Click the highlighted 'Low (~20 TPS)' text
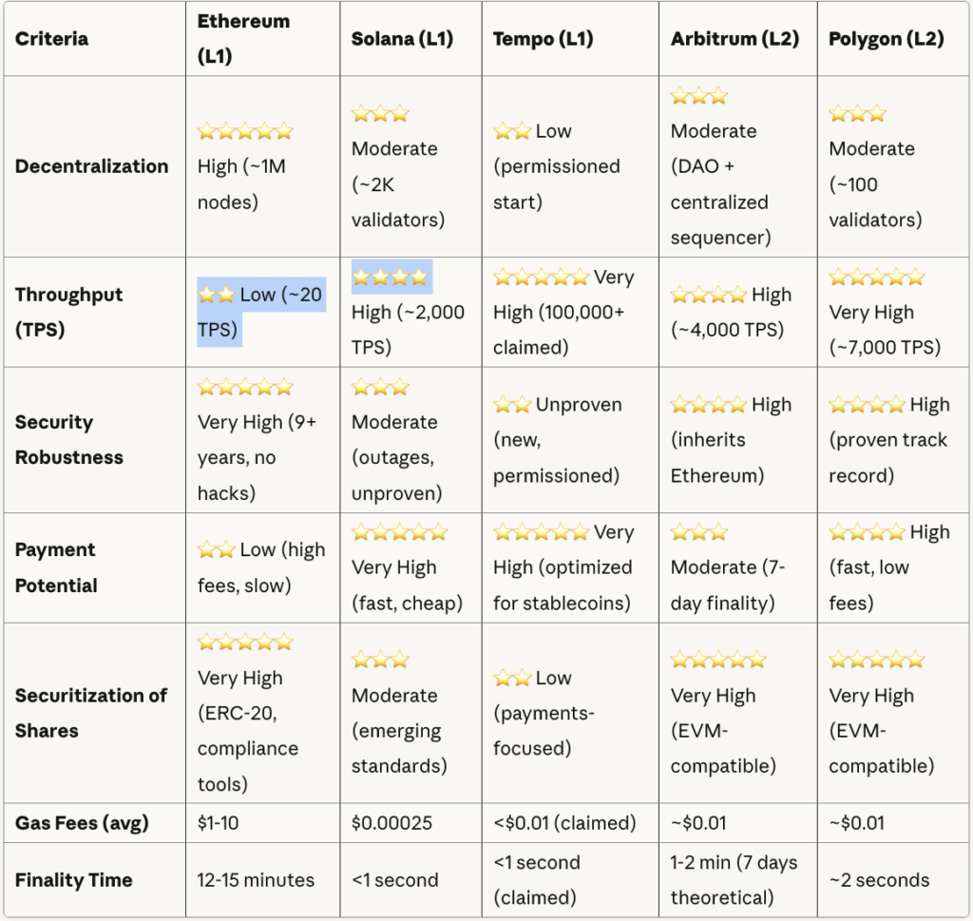The image size is (973, 921). point(260,312)
